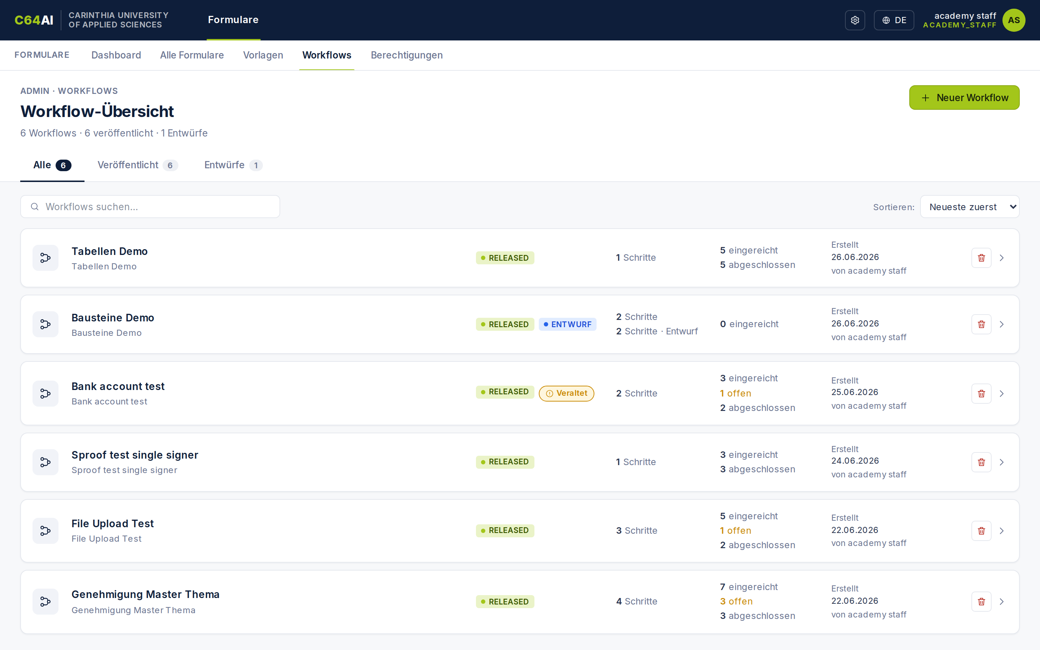Click the AS user avatar
Viewport: 1040px width, 650px height.
point(1014,20)
